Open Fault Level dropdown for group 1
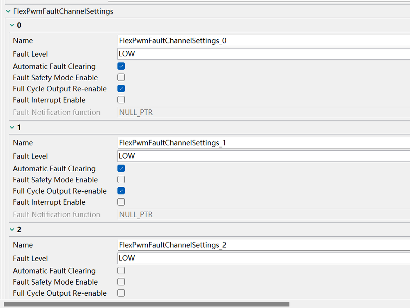 pyautogui.click(x=263, y=156)
